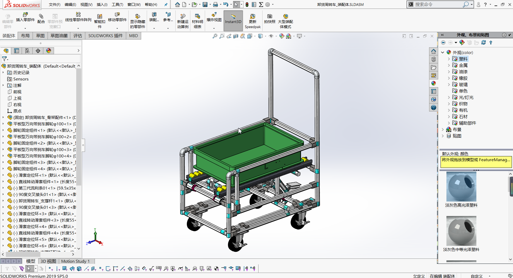Click the 拍快照 take snapshot icon
The image size is (513, 278).
pos(269,19)
